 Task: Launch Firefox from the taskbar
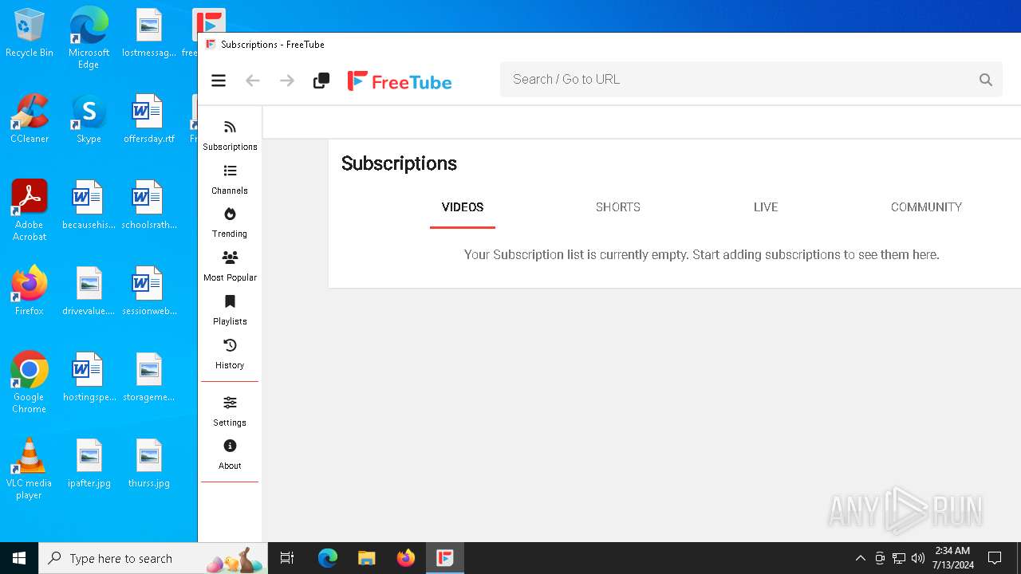coord(406,558)
